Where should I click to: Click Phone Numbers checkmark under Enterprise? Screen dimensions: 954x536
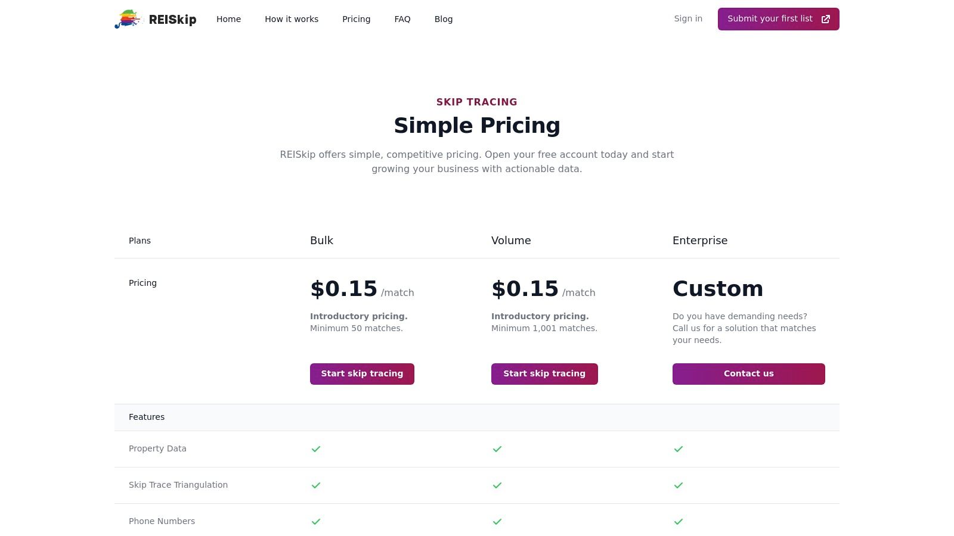(x=679, y=522)
